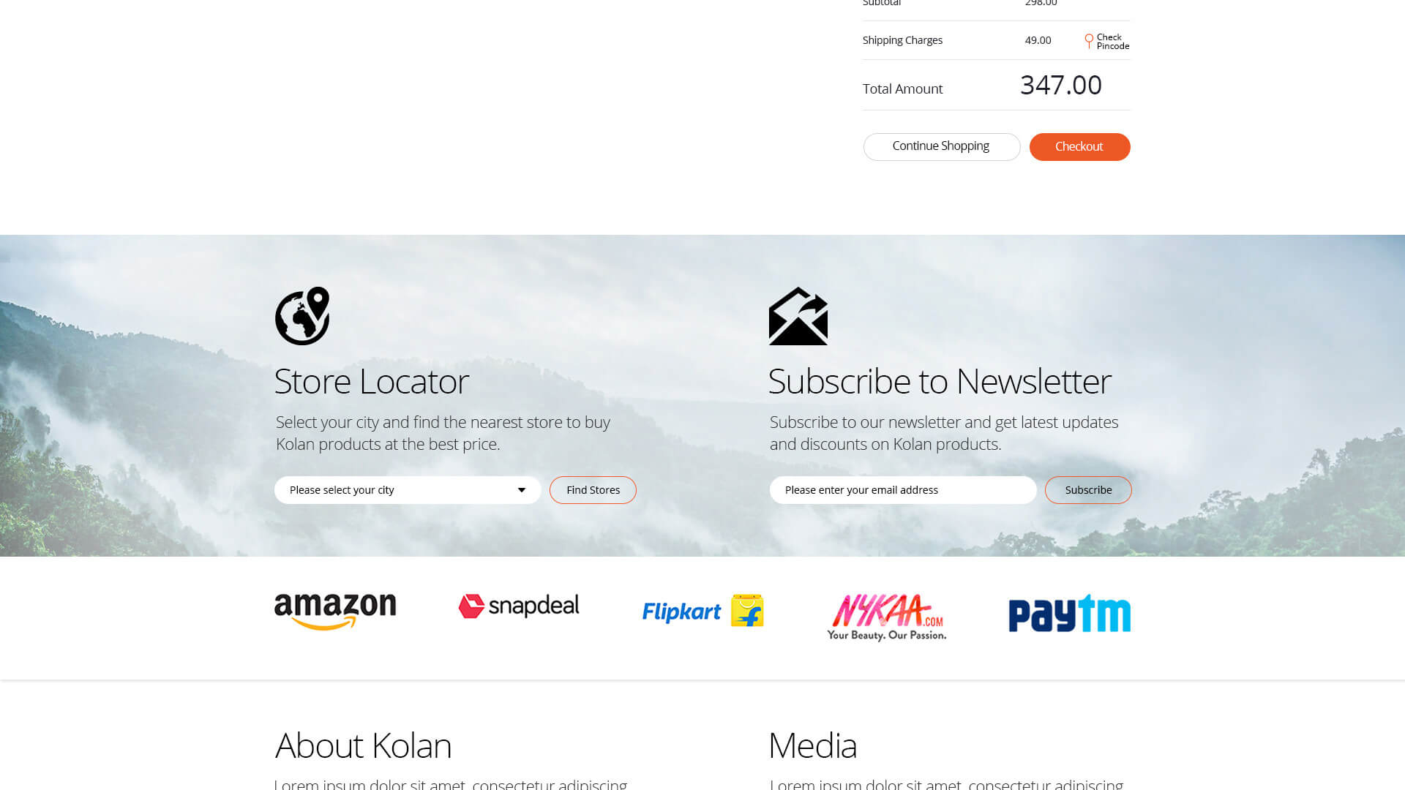The width and height of the screenshot is (1405, 790).
Task: Open the 'Please select your city' dropdown
Action: [408, 490]
